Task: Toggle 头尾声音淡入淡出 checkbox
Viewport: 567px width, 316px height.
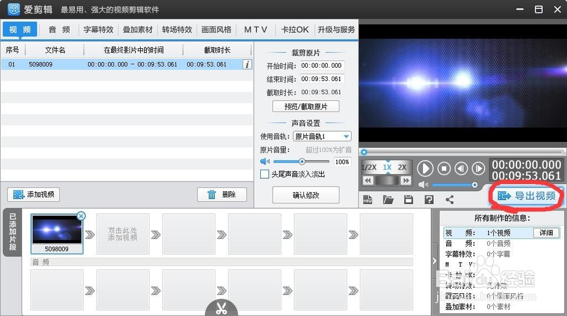Action: [x=264, y=174]
